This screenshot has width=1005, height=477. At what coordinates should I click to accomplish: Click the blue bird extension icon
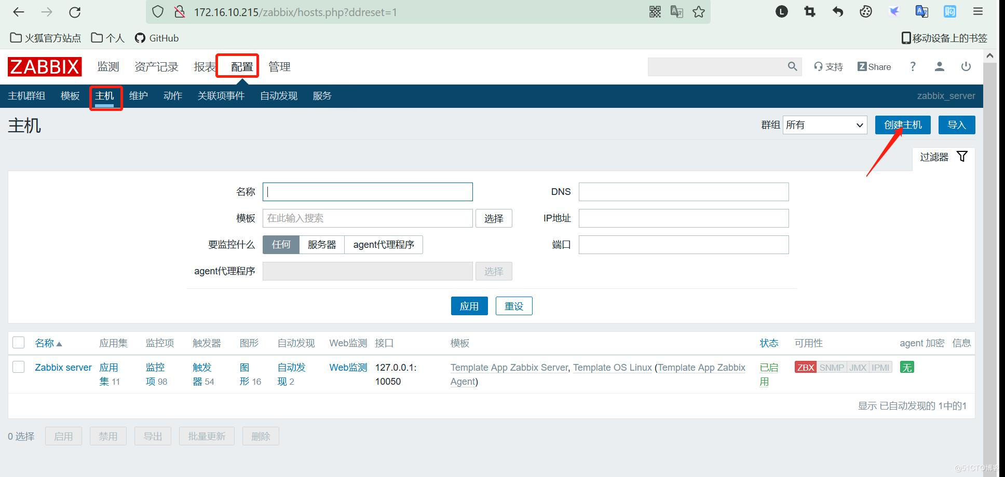coord(894,11)
